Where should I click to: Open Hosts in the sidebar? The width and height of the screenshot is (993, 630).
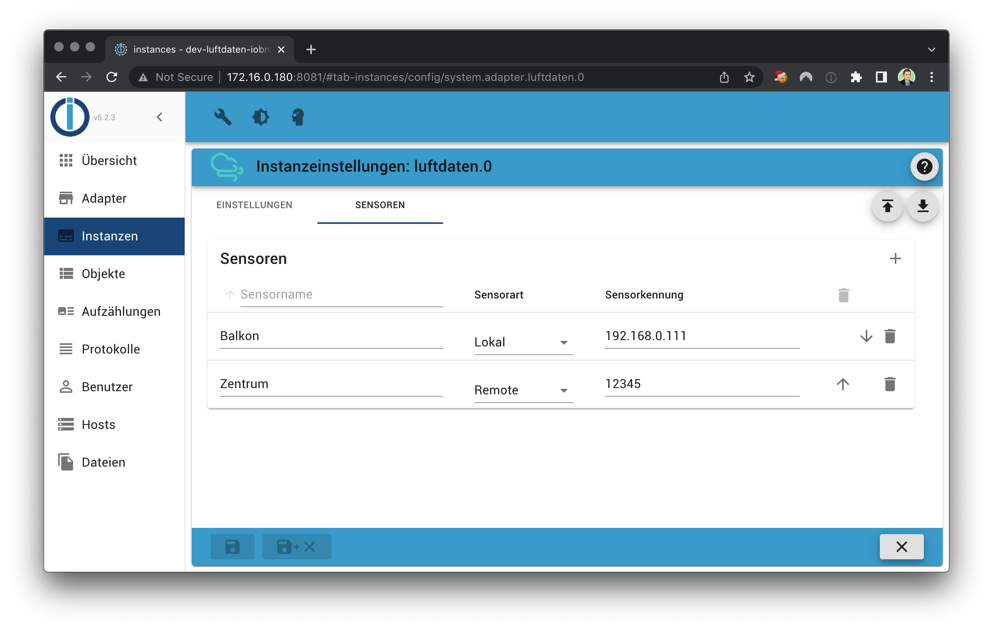[x=114, y=425]
